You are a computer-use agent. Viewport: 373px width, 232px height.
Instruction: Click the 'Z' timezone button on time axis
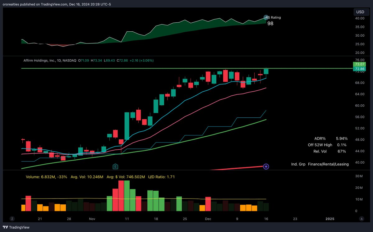tap(12, 219)
